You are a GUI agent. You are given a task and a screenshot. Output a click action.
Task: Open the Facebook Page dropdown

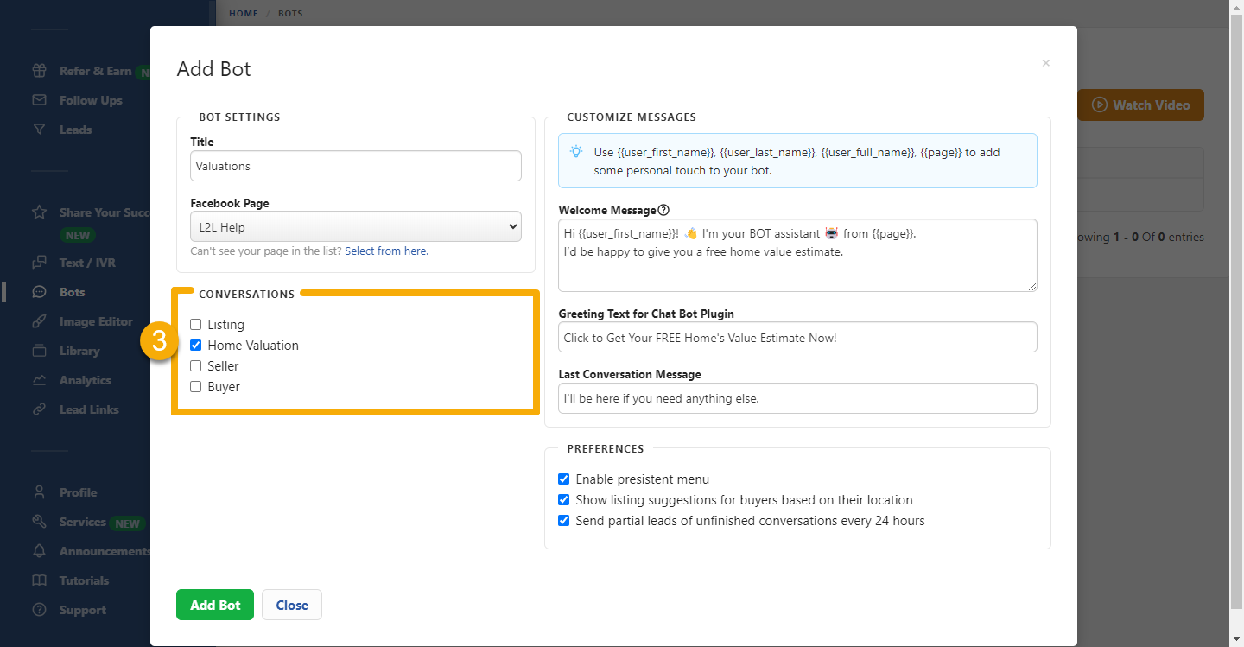click(355, 226)
